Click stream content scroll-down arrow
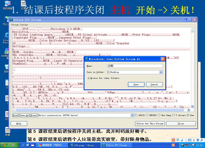The height and width of the screenshot is (148, 205). click(192, 107)
